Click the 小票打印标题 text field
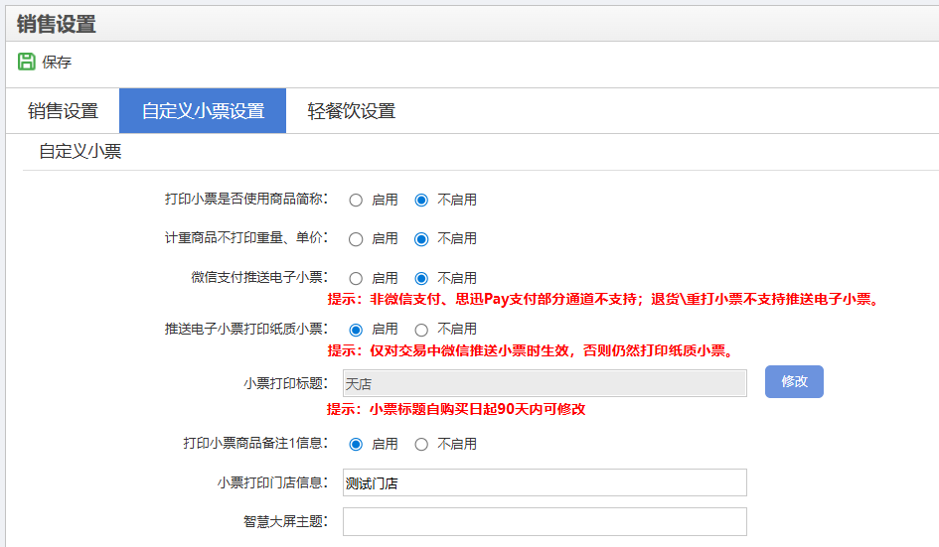Screen dimensions: 939x547 point(544,383)
